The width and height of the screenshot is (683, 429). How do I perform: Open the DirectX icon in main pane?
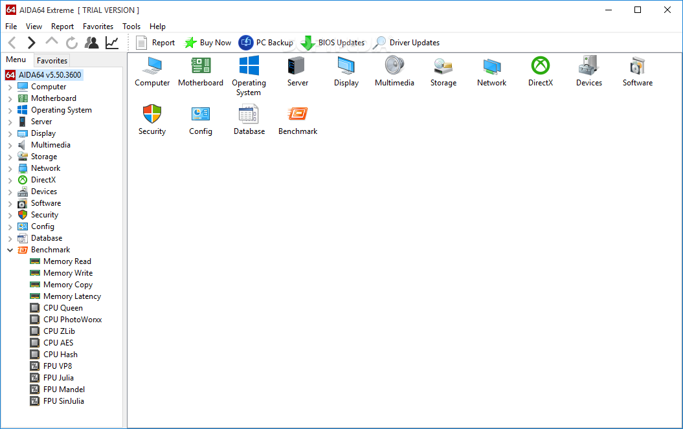click(x=541, y=66)
